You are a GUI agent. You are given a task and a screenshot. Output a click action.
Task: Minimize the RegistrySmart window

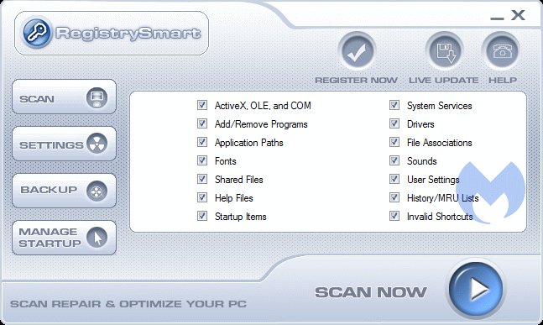pos(497,18)
